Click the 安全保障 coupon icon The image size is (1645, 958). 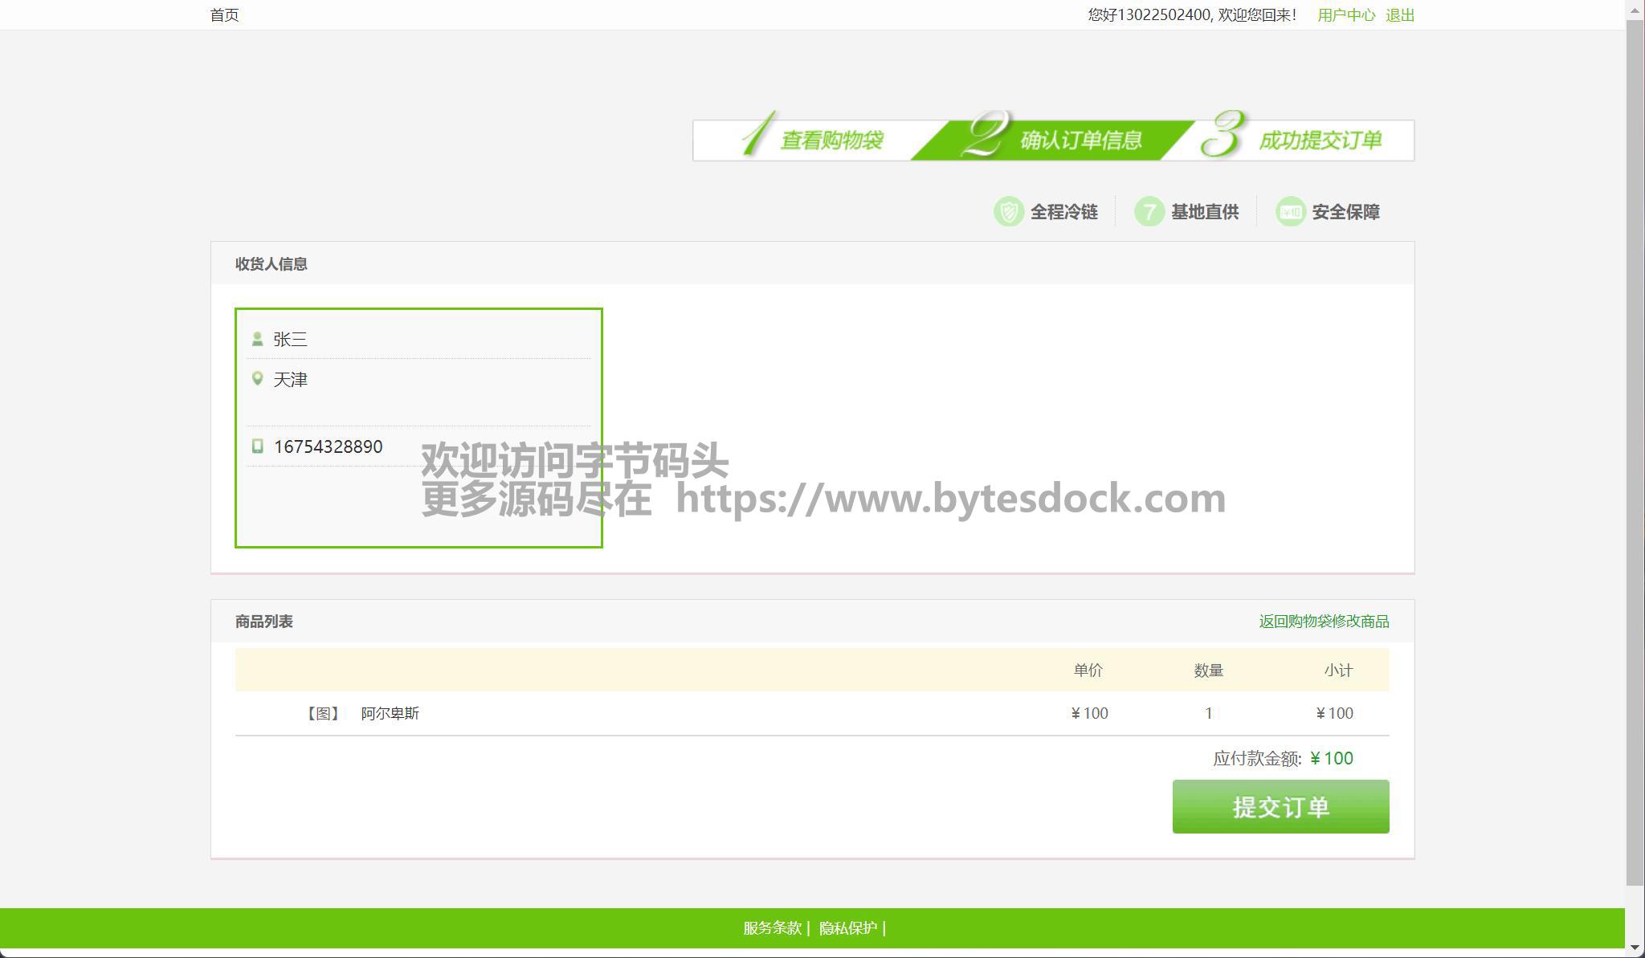tap(1290, 212)
